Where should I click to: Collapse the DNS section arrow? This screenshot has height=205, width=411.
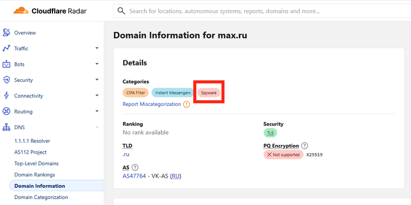click(x=97, y=128)
